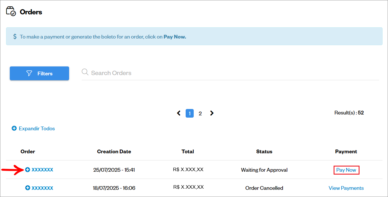This screenshot has height=197, width=388.
Task: Click Pay Now for Waiting for Approval order
Action: (346, 170)
